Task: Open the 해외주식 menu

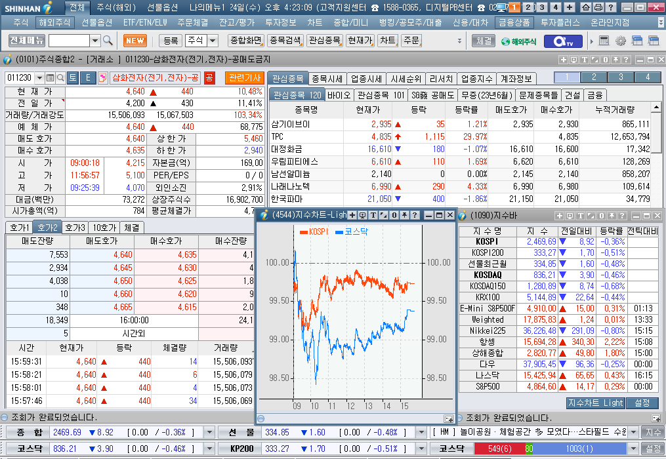Action: point(54,22)
